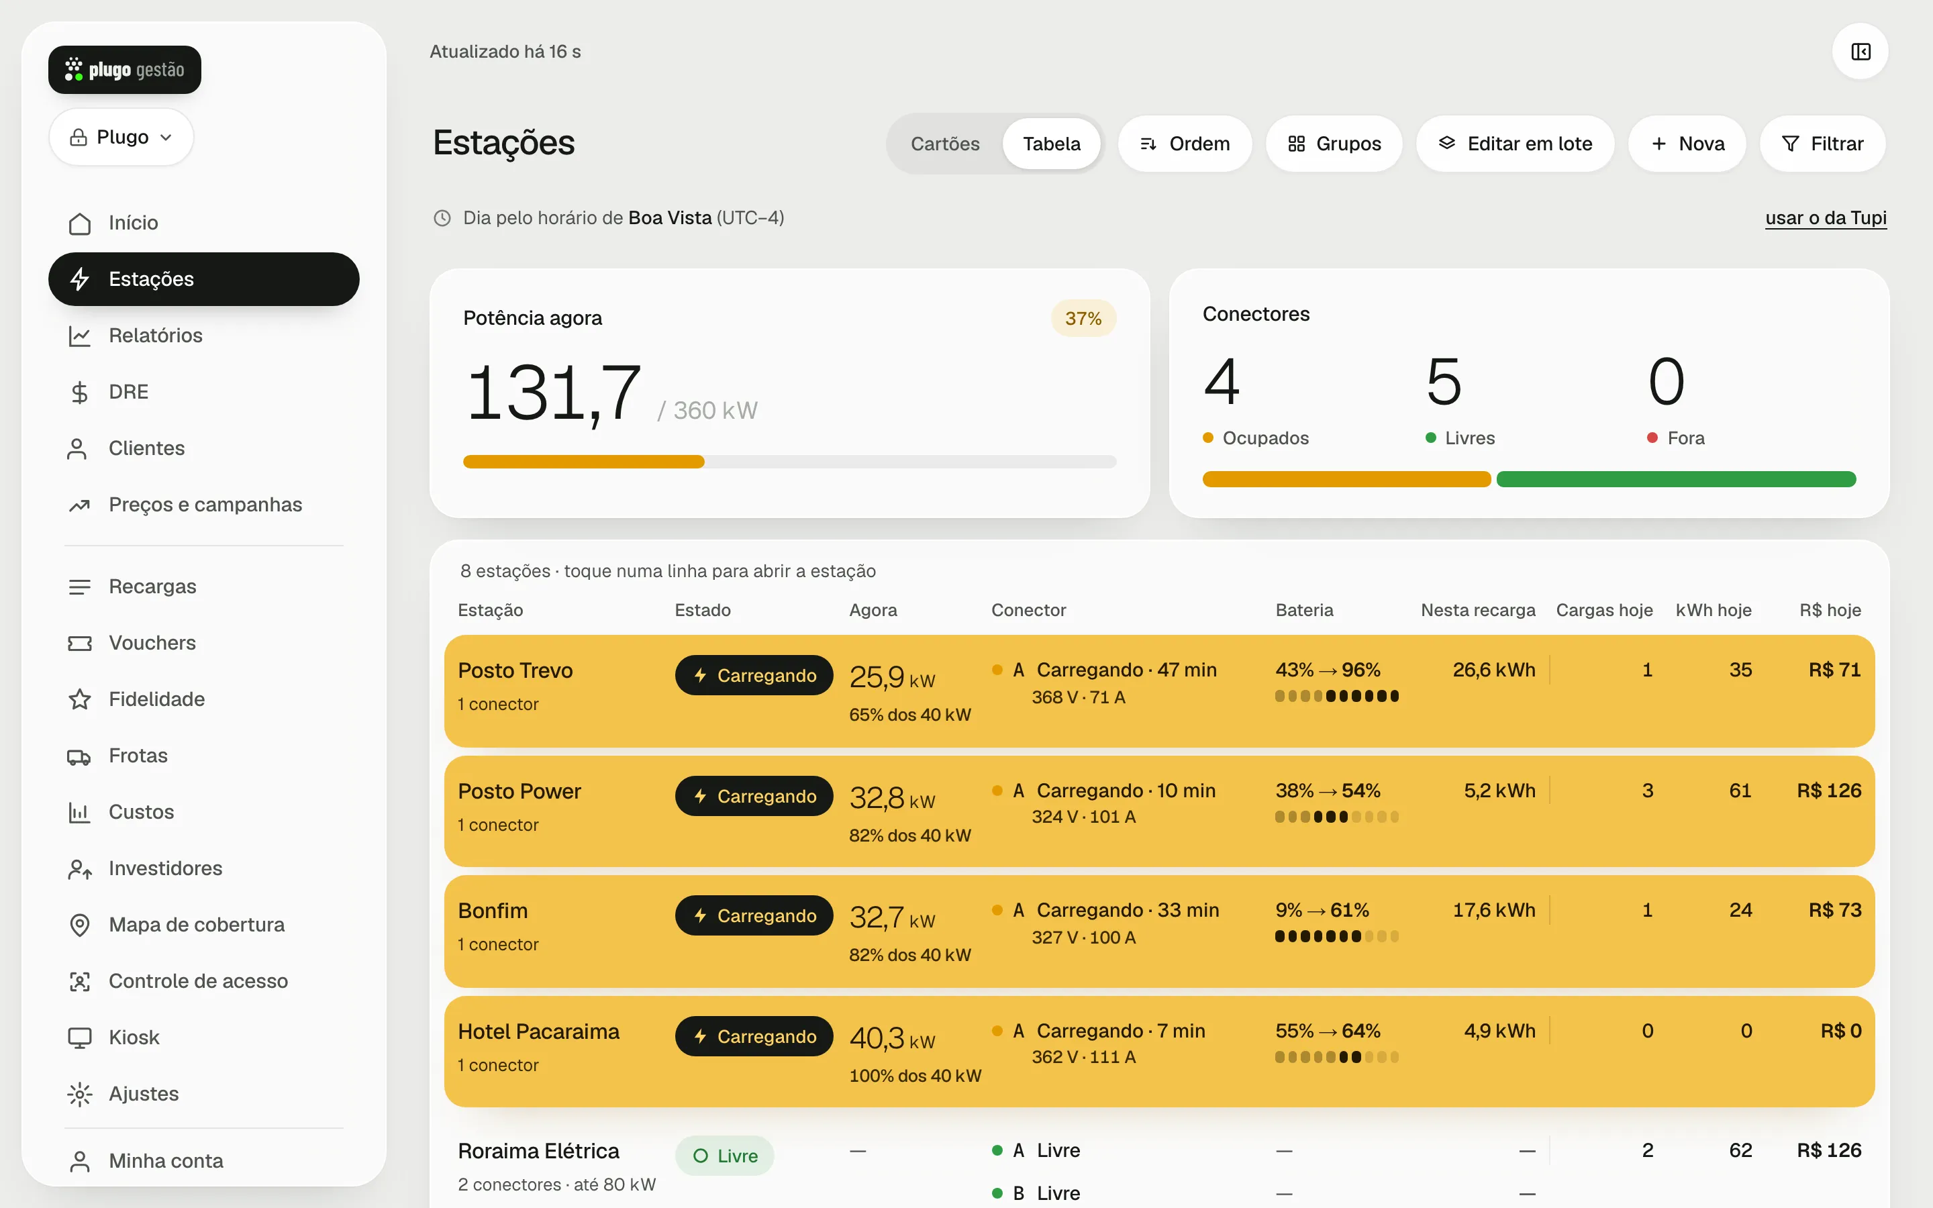This screenshot has height=1208, width=1933.
Task: Add a new station with Nova
Action: click(x=1687, y=144)
